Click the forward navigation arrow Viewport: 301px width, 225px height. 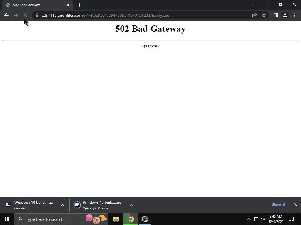pyautogui.click(x=16, y=15)
